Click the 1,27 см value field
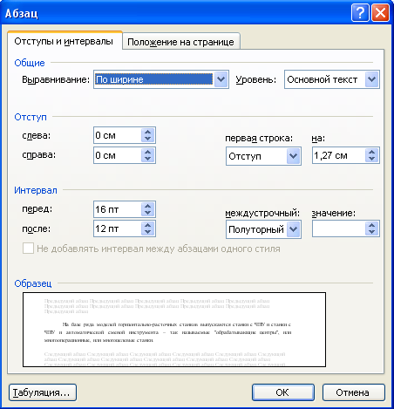 click(339, 155)
